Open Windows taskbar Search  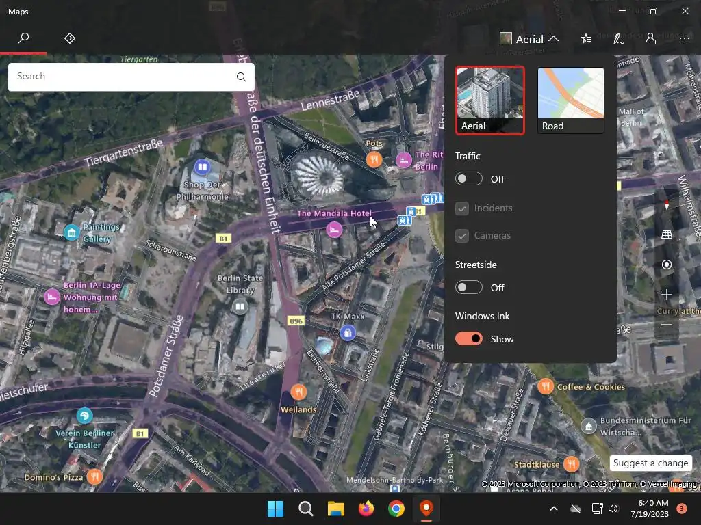coord(306,509)
